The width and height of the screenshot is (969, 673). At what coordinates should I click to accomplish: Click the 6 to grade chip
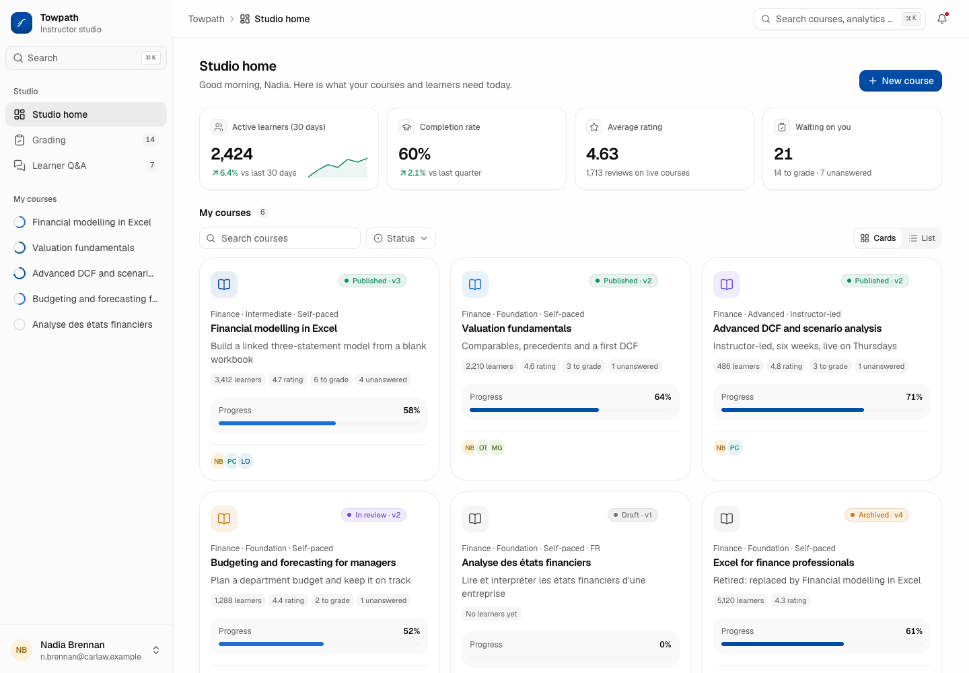point(331,380)
